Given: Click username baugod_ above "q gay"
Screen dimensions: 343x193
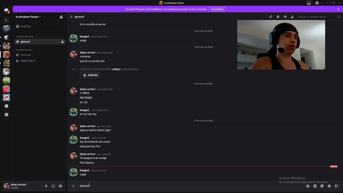Looking at the screenshot, I should tap(85, 170).
